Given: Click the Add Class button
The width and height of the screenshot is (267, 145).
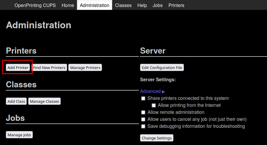Looking at the screenshot, I should [x=16, y=101].
